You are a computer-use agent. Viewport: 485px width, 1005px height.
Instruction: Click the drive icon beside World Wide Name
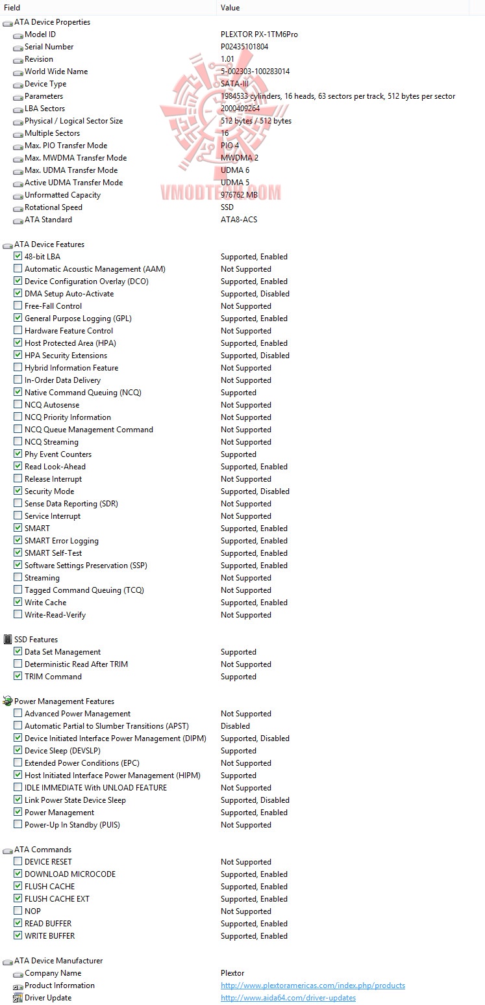[x=18, y=72]
